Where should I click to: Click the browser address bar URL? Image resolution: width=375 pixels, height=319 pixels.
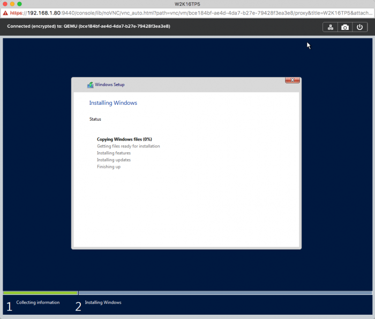[191, 13]
